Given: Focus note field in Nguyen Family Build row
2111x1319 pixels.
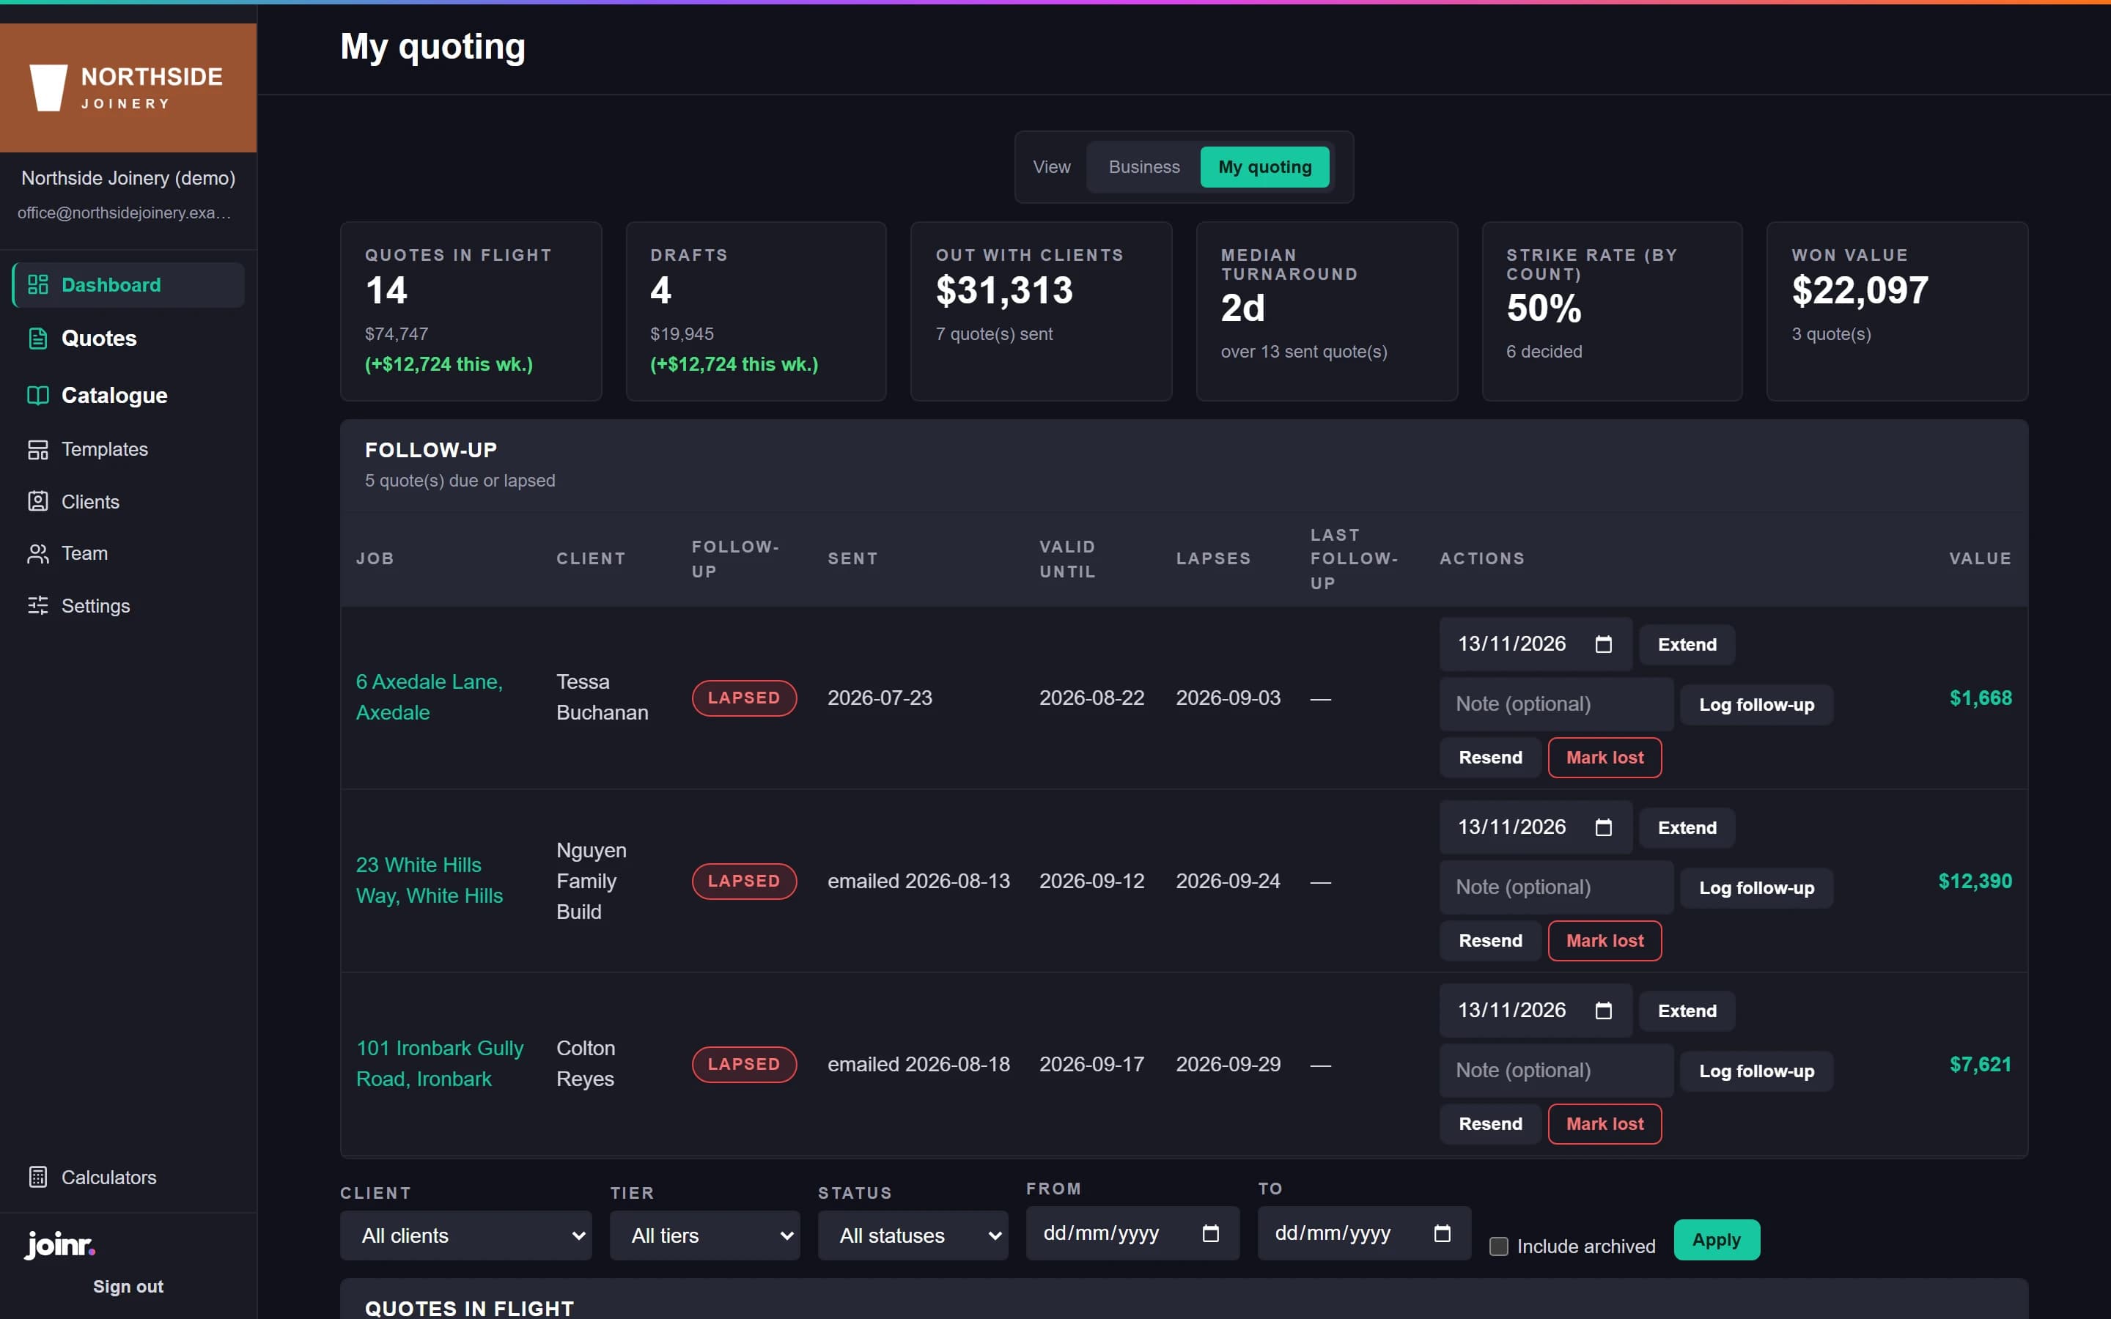Looking at the screenshot, I should pos(1556,887).
